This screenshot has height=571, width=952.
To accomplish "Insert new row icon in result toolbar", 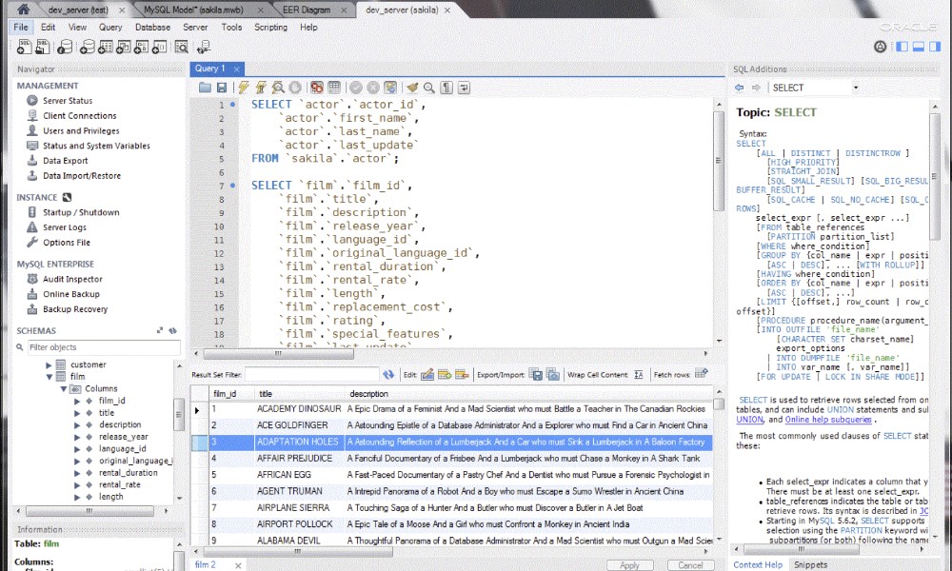I will coord(445,374).
